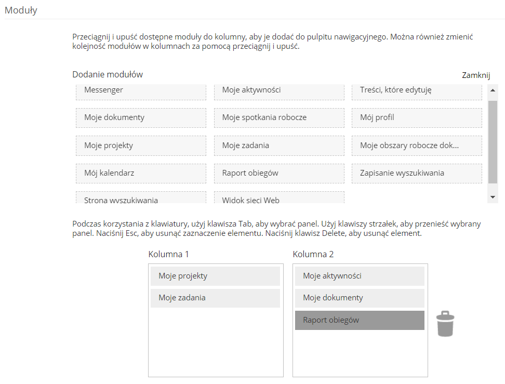Click Raport obiegów in available modules
Screen dimensions: 505x384
(x=279, y=173)
